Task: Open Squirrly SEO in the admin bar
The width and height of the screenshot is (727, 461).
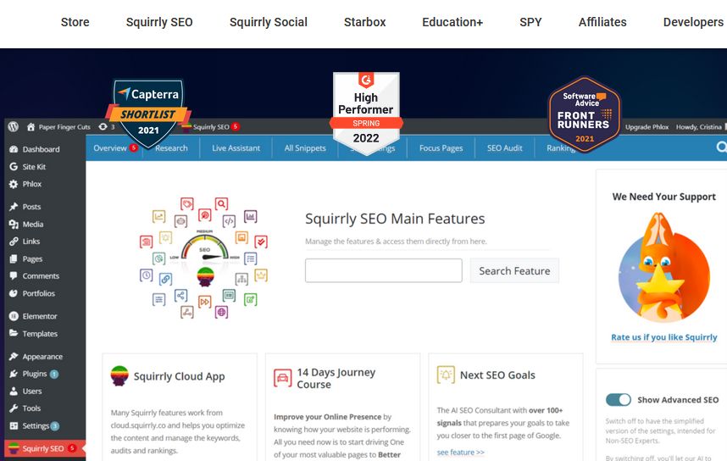Action: (211, 126)
